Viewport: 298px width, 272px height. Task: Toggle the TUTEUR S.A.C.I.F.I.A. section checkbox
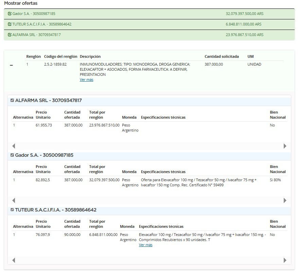[x=12, y=210]
